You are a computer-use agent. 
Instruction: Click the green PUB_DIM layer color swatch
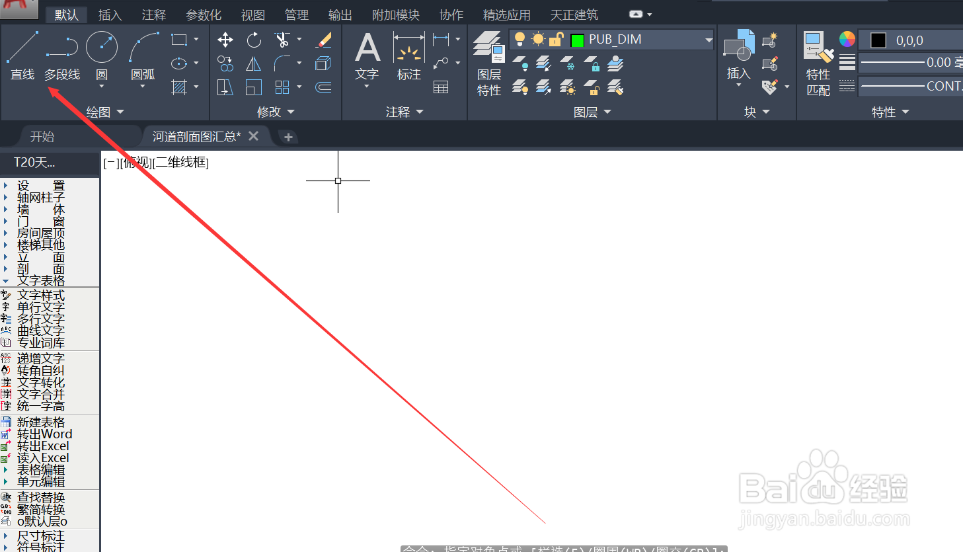pyautogui.click(x=577, y=40)
